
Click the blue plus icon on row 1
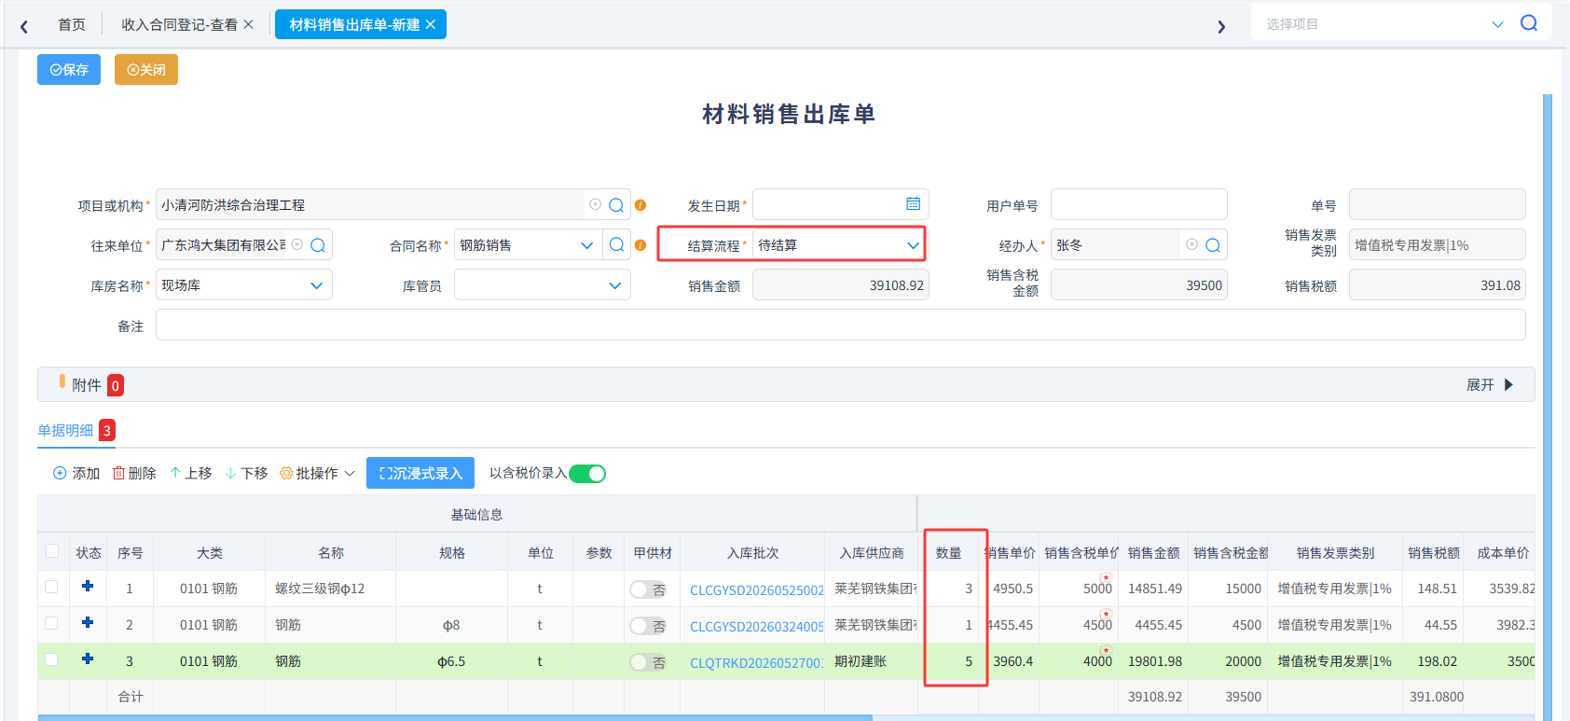tap(88, 586)
